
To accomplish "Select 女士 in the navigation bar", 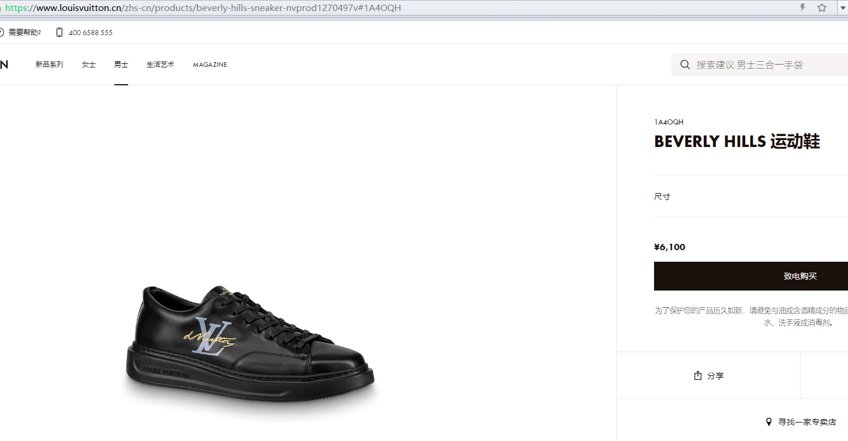I will point(88,65).
